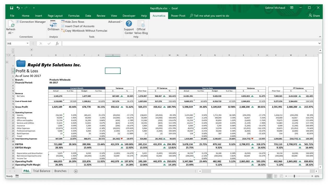
Task: Switch to Page Layout view
Action: 276,176
